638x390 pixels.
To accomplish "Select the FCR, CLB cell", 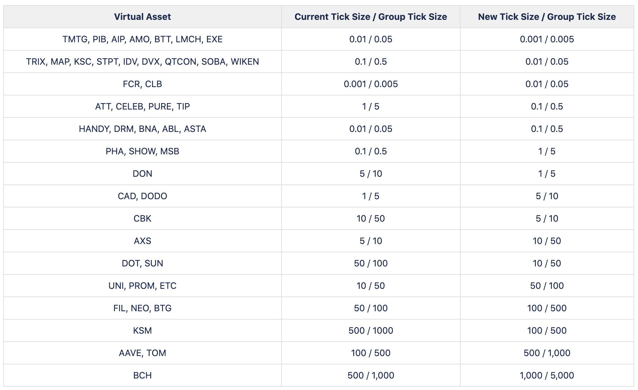I will [x=142, y=84].
